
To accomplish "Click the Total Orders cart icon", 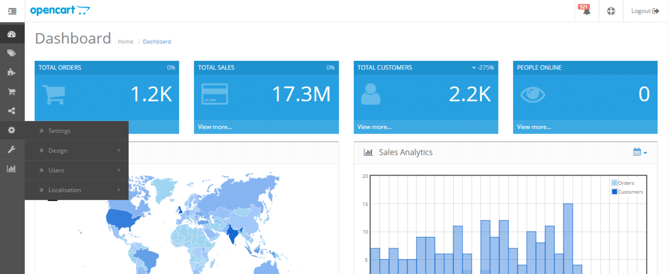I will coord(54,95).
